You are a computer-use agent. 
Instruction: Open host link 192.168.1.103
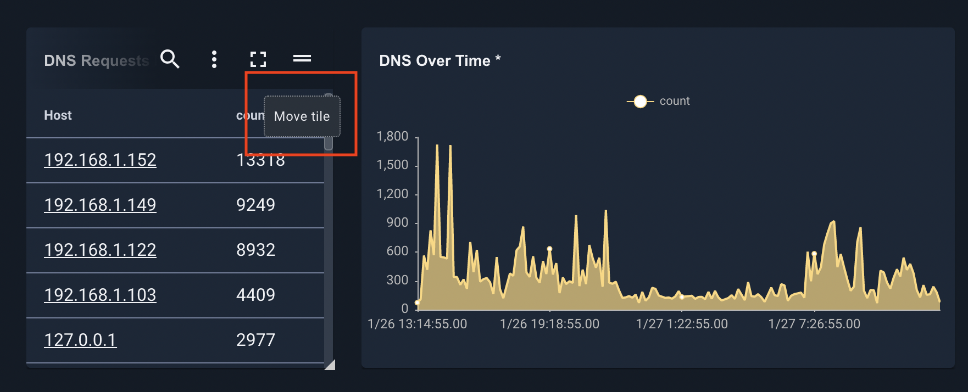[x=100, y=295]
